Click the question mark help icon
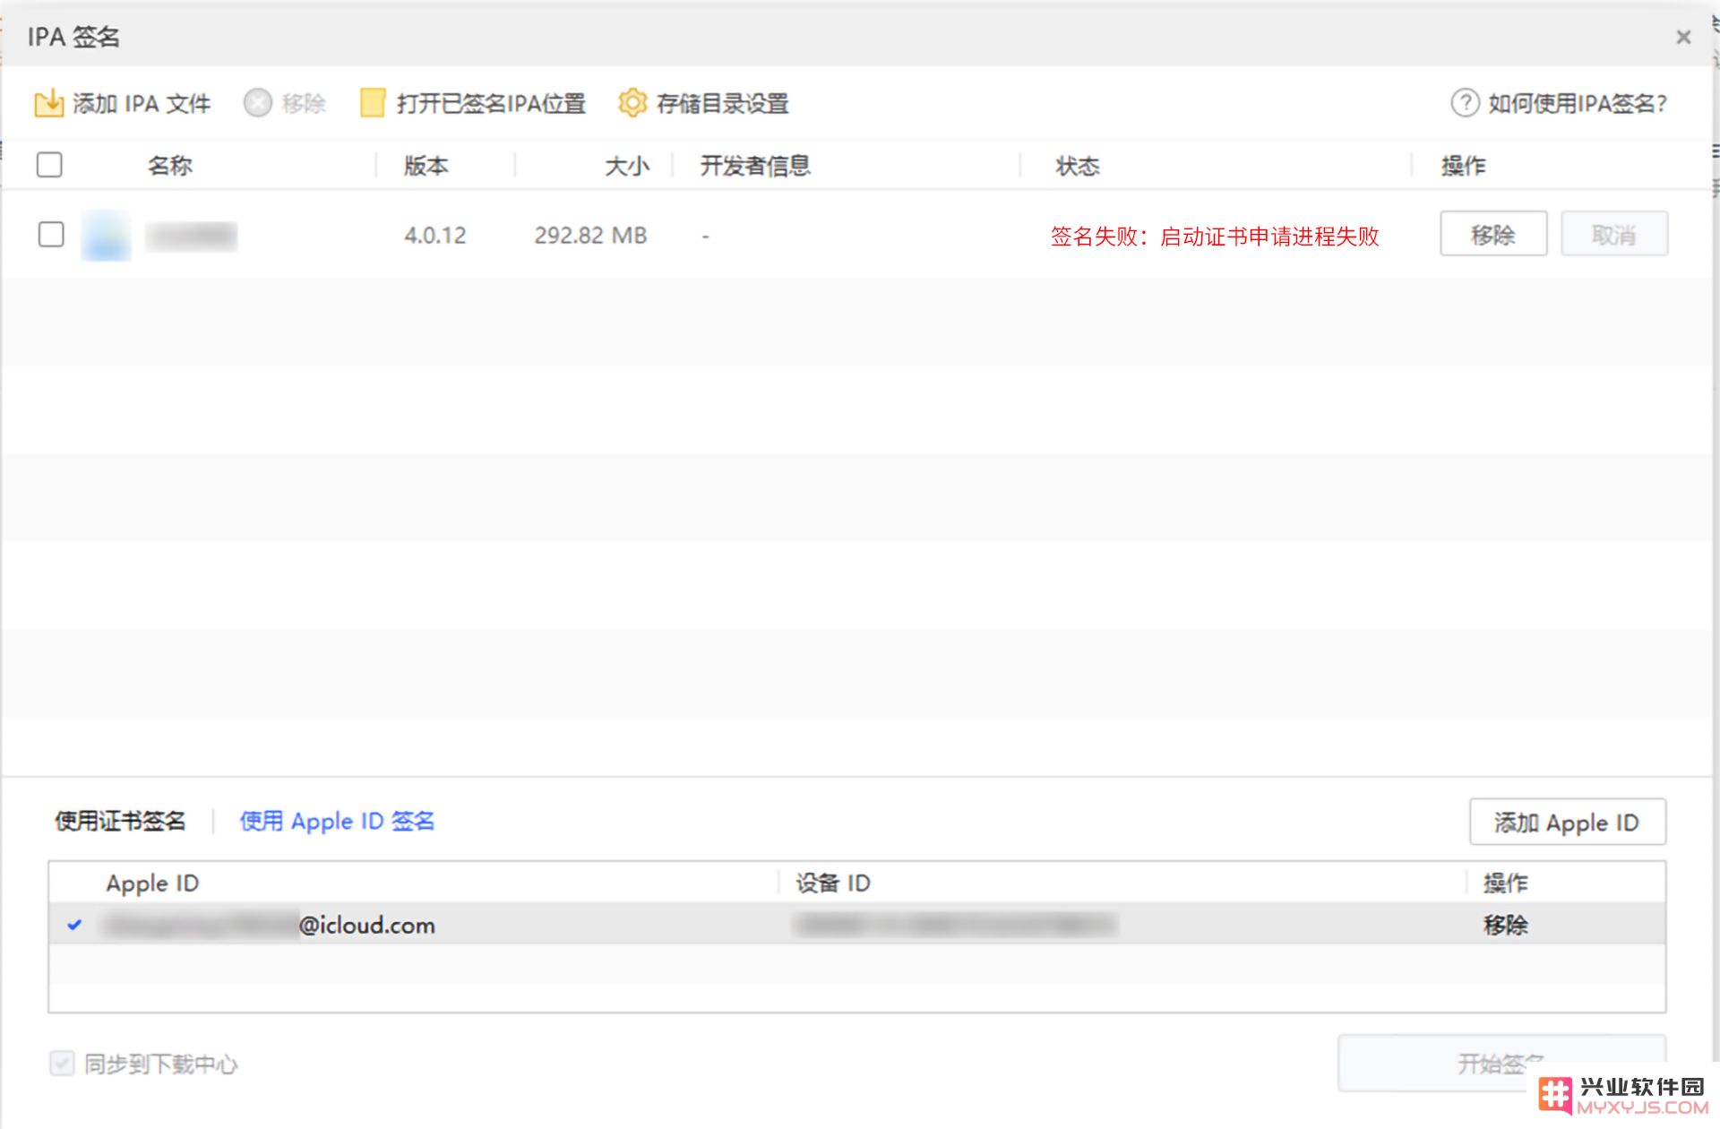This screenshot has height=1129, width=1720. pos(1465,103)
